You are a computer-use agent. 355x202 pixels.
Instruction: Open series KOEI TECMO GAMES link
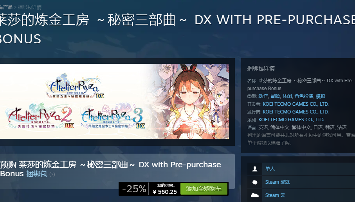click(x=291, y=119)
